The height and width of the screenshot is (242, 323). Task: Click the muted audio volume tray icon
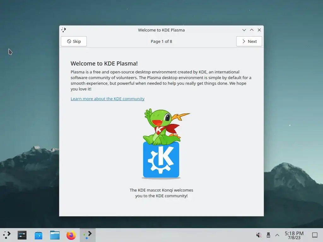click(x=259, y=235)
